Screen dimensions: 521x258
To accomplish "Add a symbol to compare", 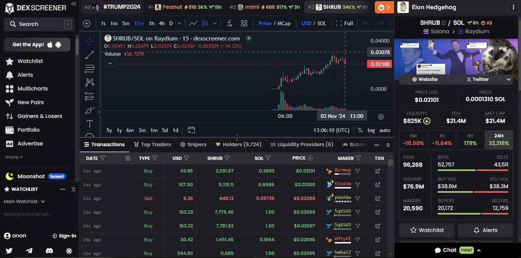I will [87, 23].
